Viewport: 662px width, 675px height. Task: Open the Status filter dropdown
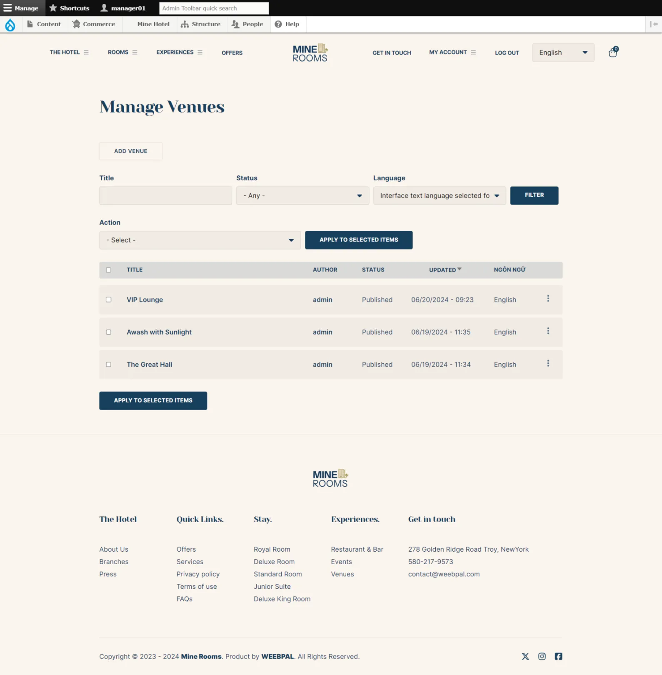tap(302, 195)
